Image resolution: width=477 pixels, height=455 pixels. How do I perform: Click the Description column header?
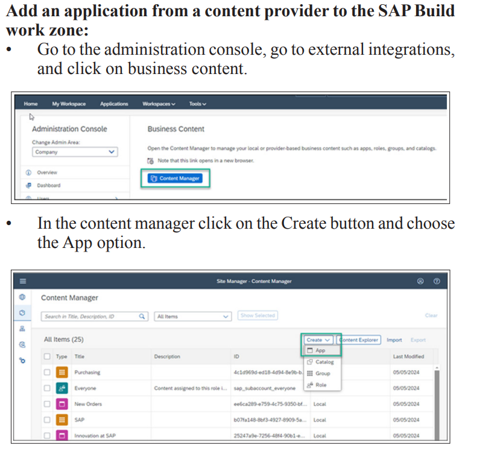[167, 356]
